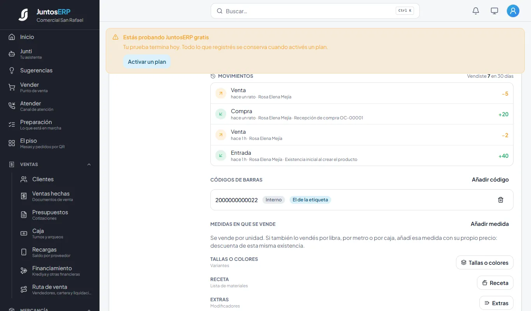Click the 2000000000022 barcode number
531x311 pixels.
click(236, 200)
